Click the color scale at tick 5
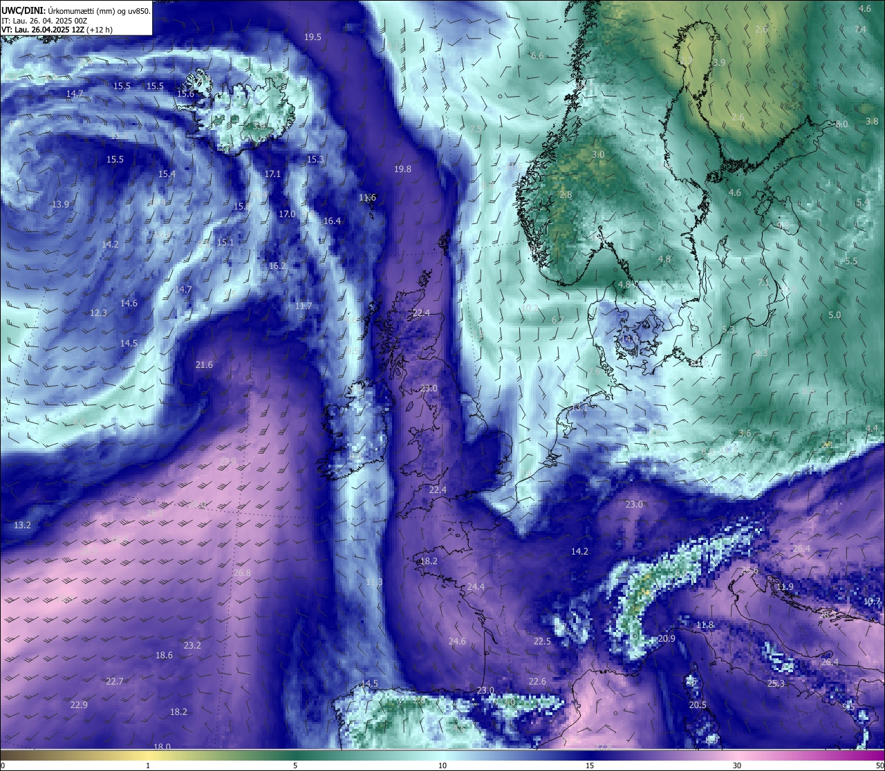 295,765
